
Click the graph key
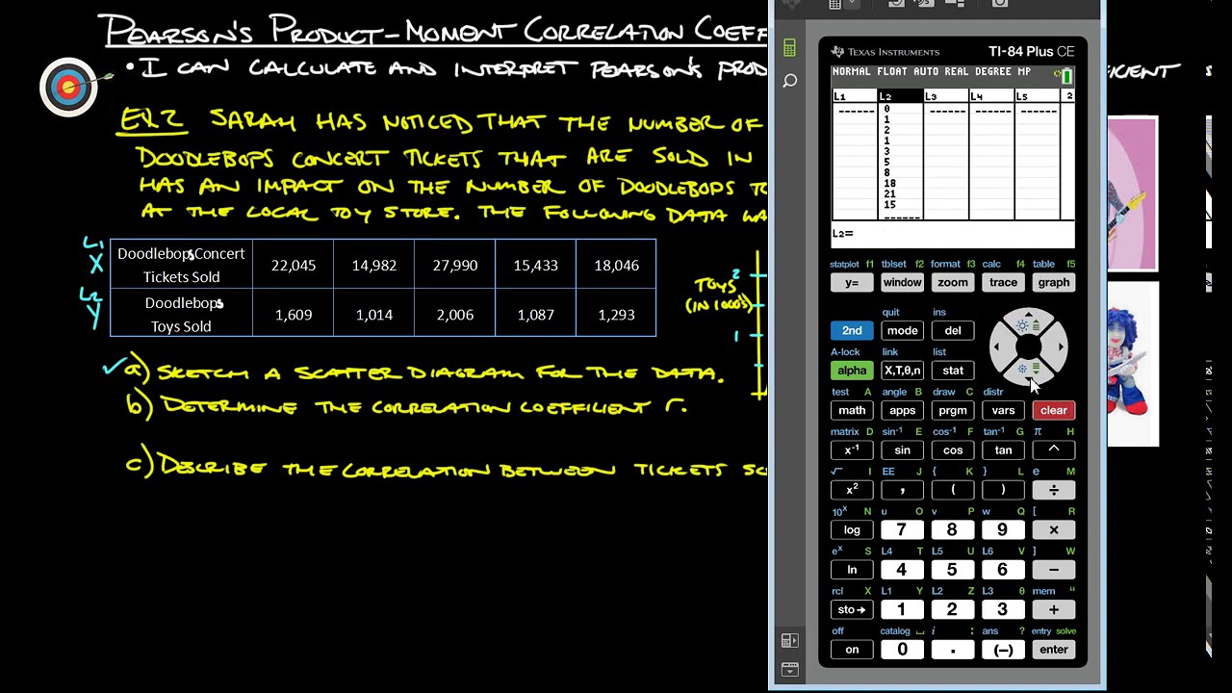point(1053,282)
